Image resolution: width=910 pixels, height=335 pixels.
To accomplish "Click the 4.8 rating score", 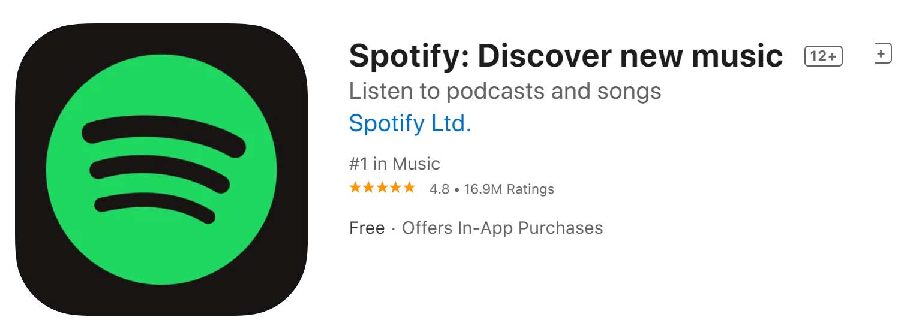I will pyautogui.click(x=439, y=189).
